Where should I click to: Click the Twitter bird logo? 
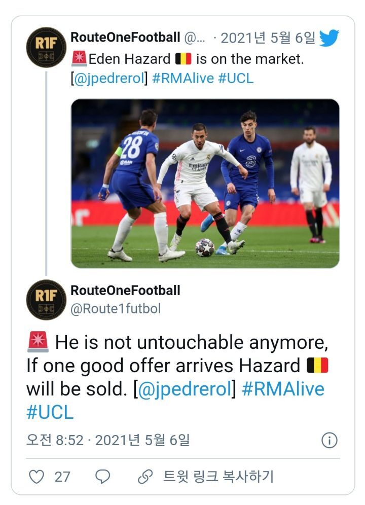329,38
